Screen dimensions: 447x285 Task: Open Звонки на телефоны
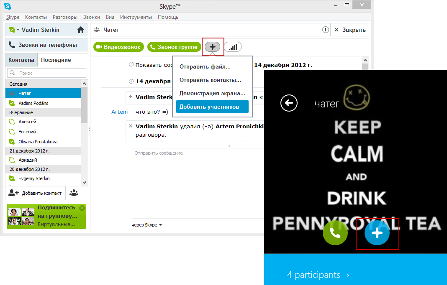pyautogui.click(x=47, y=45)
